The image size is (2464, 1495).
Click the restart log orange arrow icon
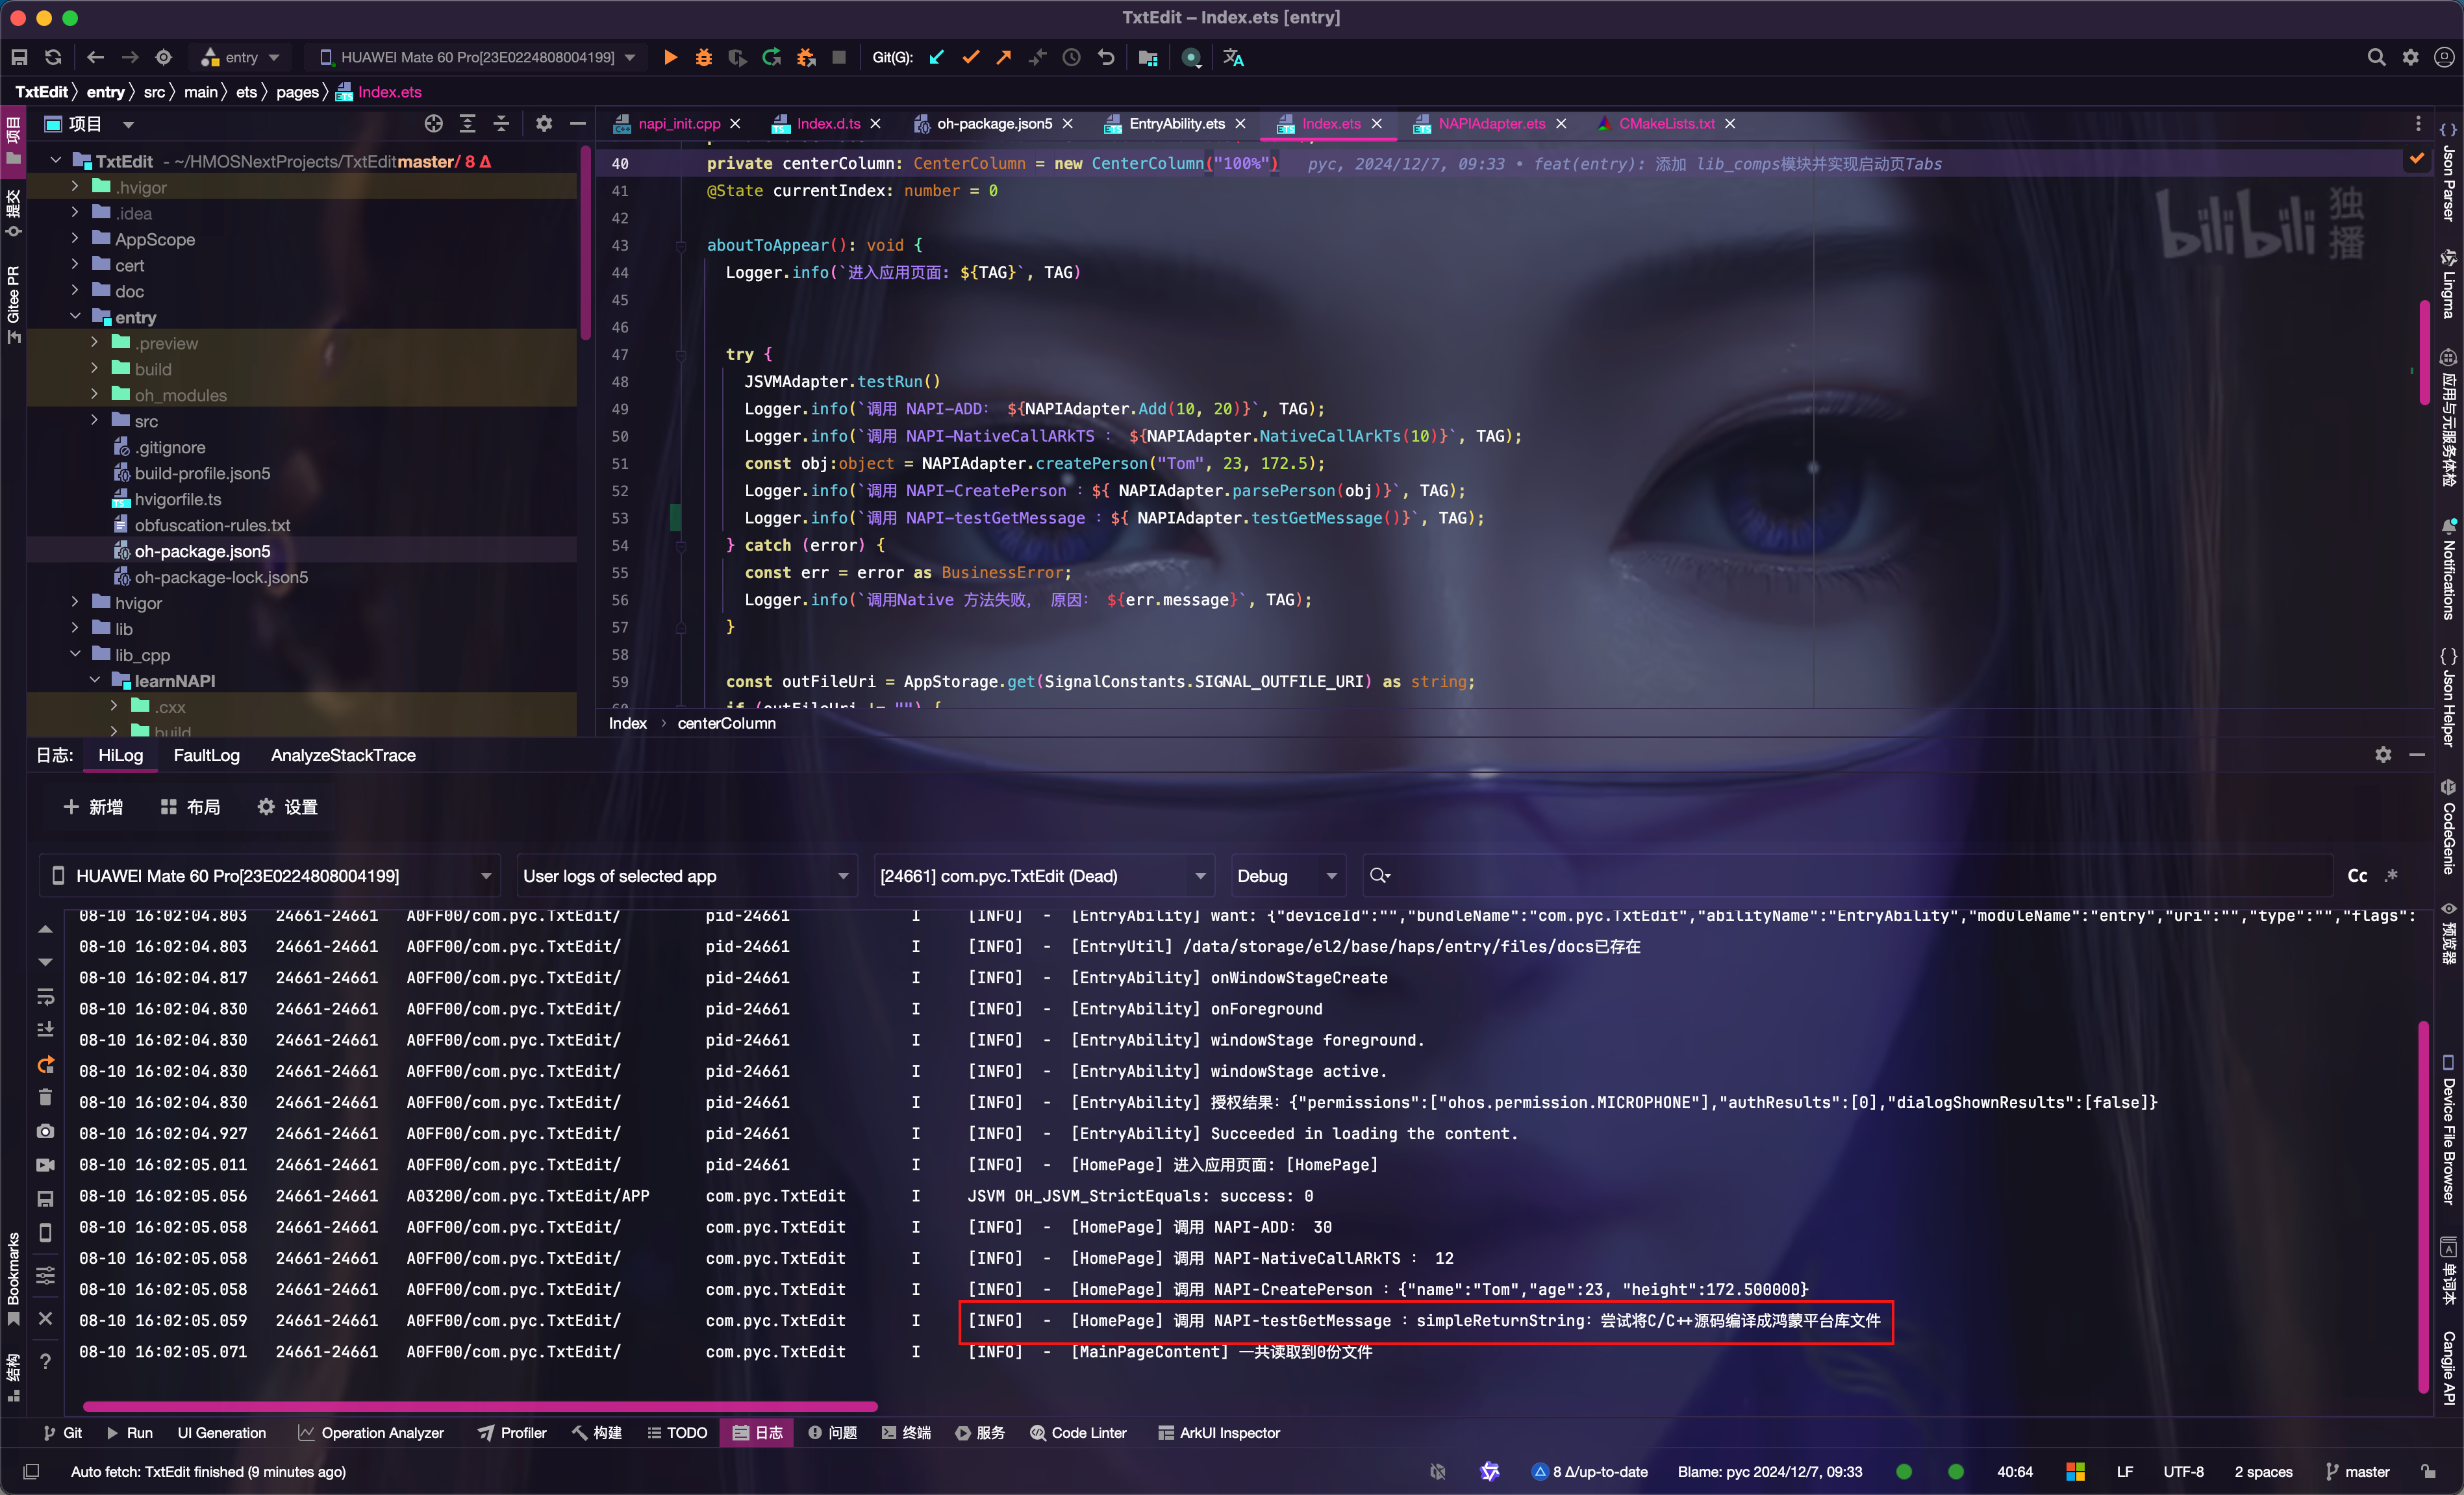[x=45, y=1064]
